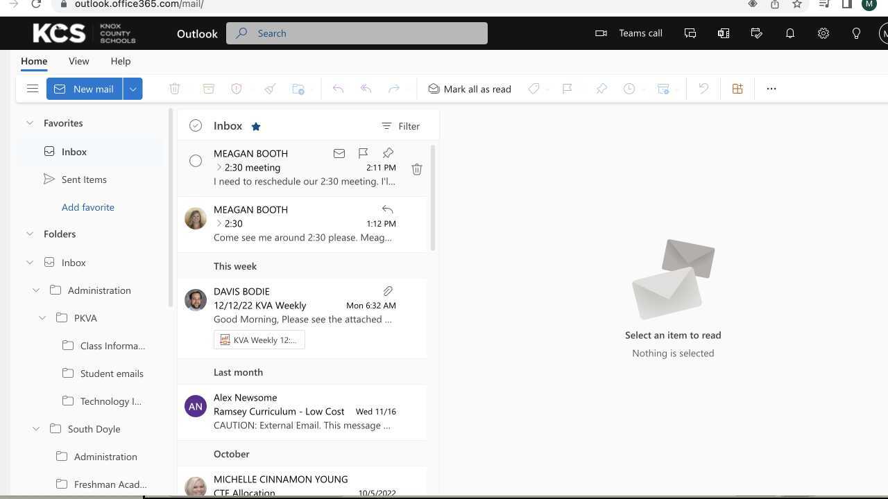The height and width of the screenshot is (499, 888).
Task: Archive the selected messages
Action: 209,89
